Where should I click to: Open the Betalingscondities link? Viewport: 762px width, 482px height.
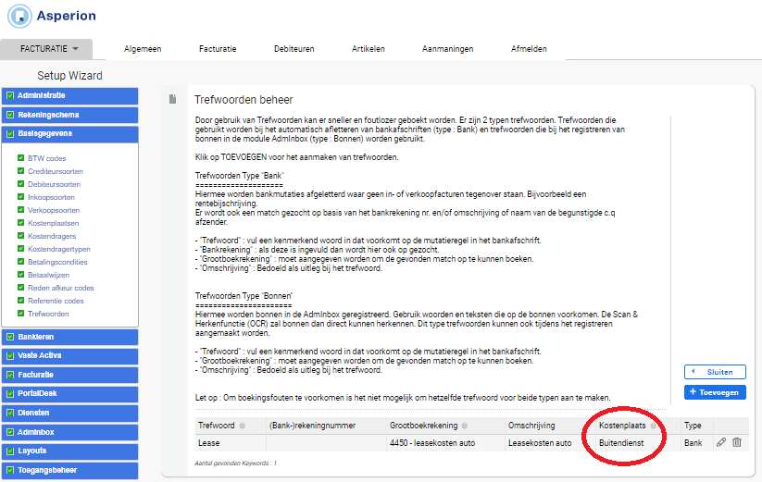pyautogui.click(x=57, y=262)
